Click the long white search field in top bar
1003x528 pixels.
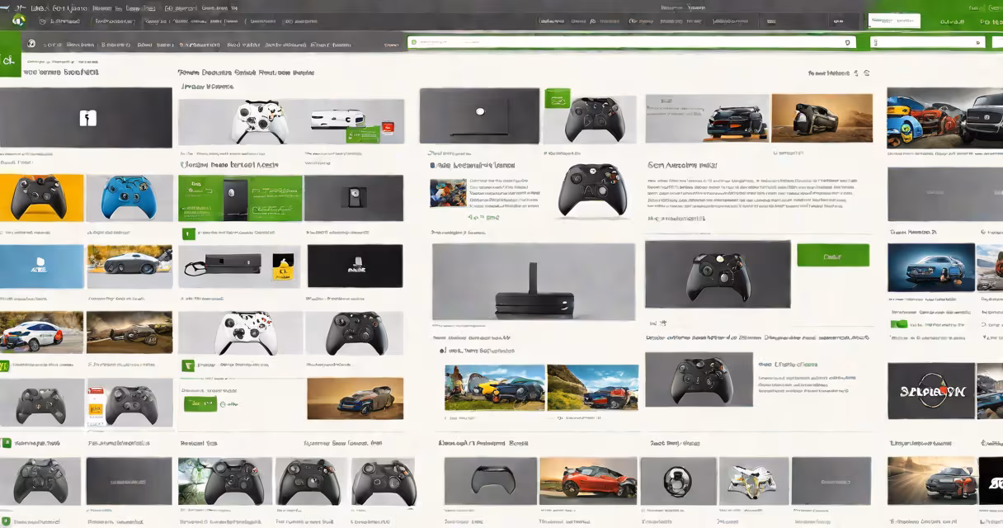(630, 42)
